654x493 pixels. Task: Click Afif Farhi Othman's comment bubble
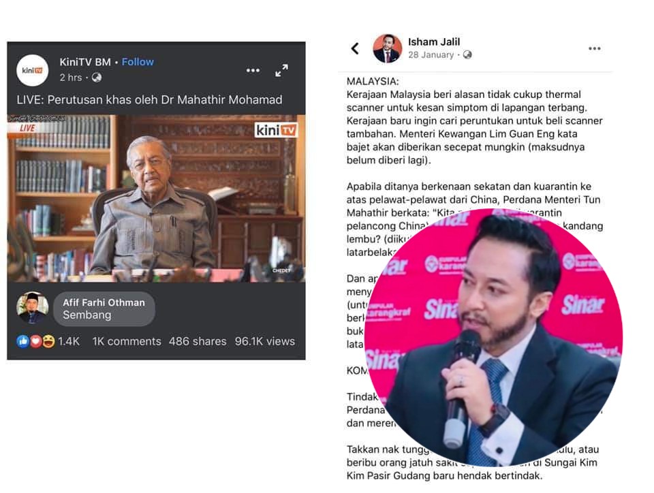pos(104,308)
